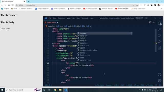Open the VS Code Explorer icon
Screen dimensions: 164x92
(x=159, y=23)
